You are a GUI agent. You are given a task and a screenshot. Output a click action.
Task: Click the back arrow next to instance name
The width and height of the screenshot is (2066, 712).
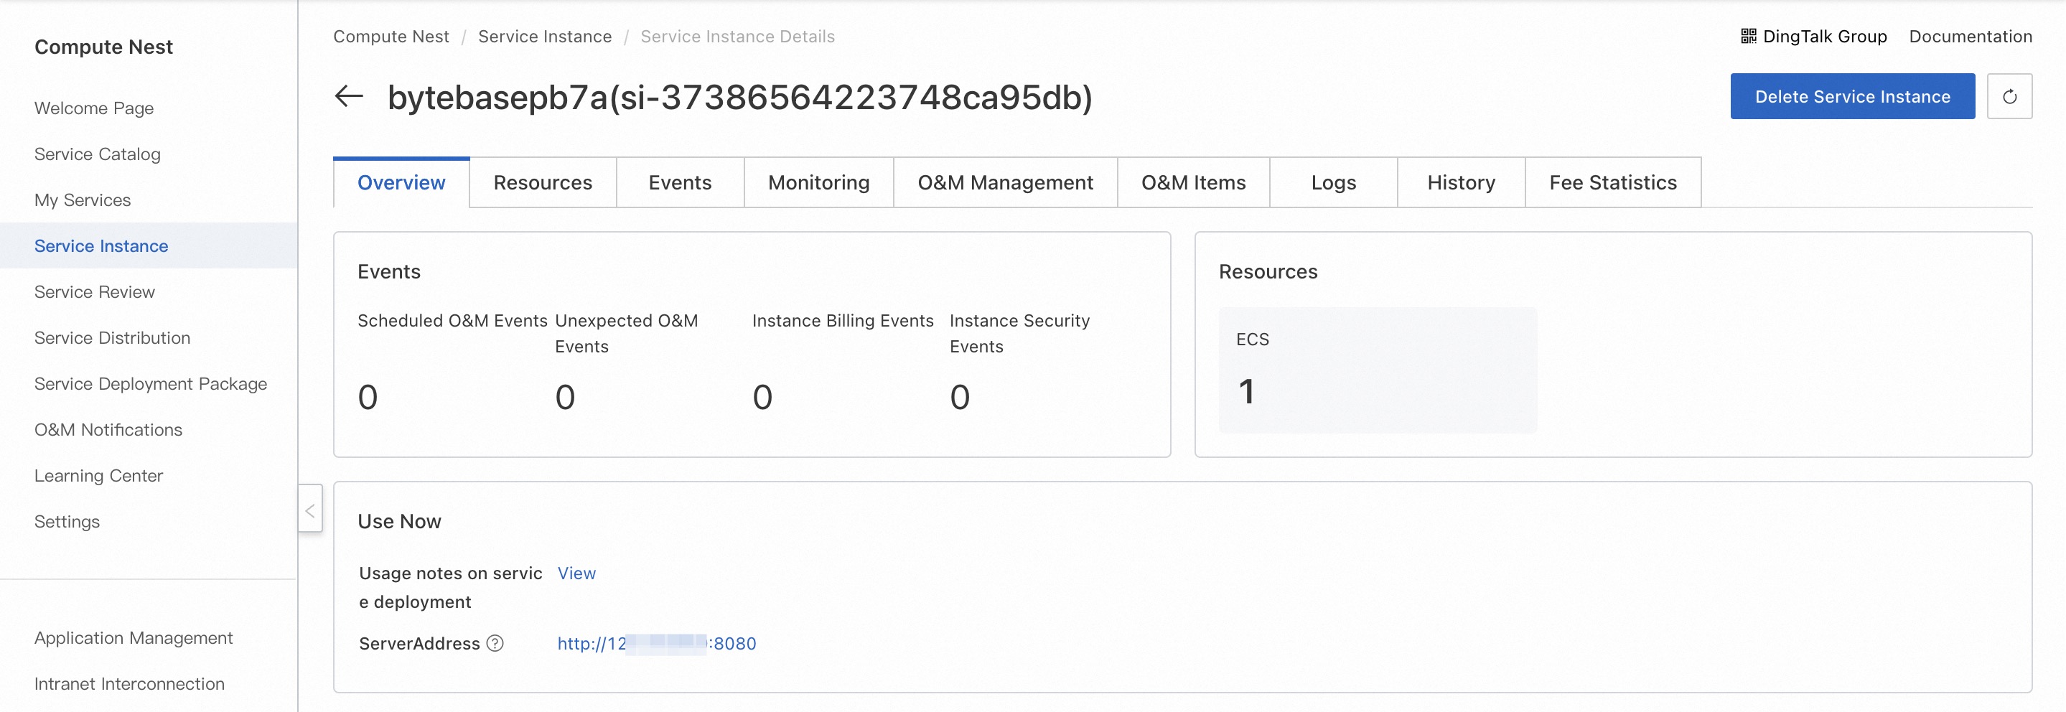coord(349,97)
